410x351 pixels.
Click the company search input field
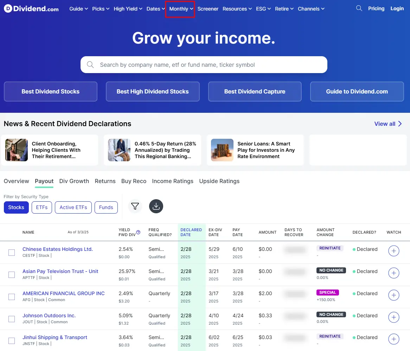(x=204, y=65)
